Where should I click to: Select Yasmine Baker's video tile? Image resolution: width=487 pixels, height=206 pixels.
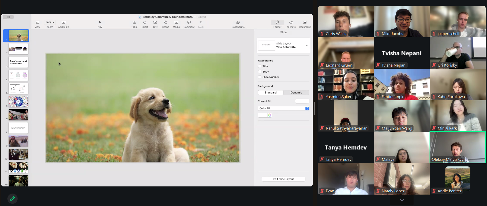[x=346, y=85]
